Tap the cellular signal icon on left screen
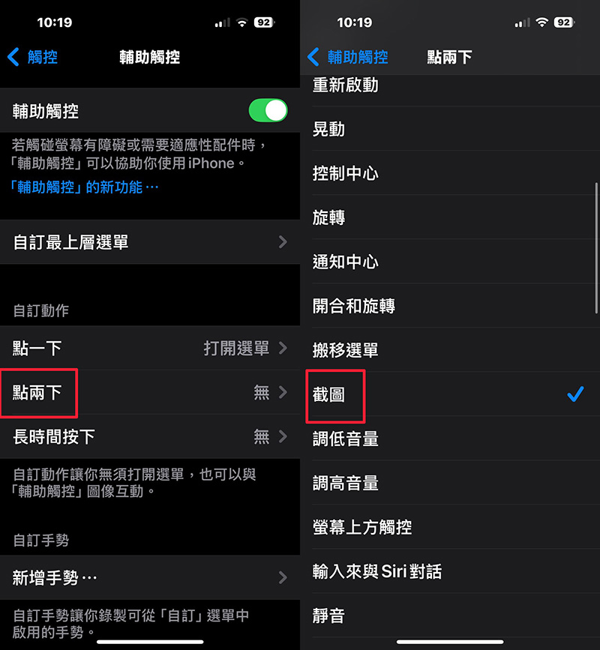Screen dimensions: 600x650 (x=222, y=22)
